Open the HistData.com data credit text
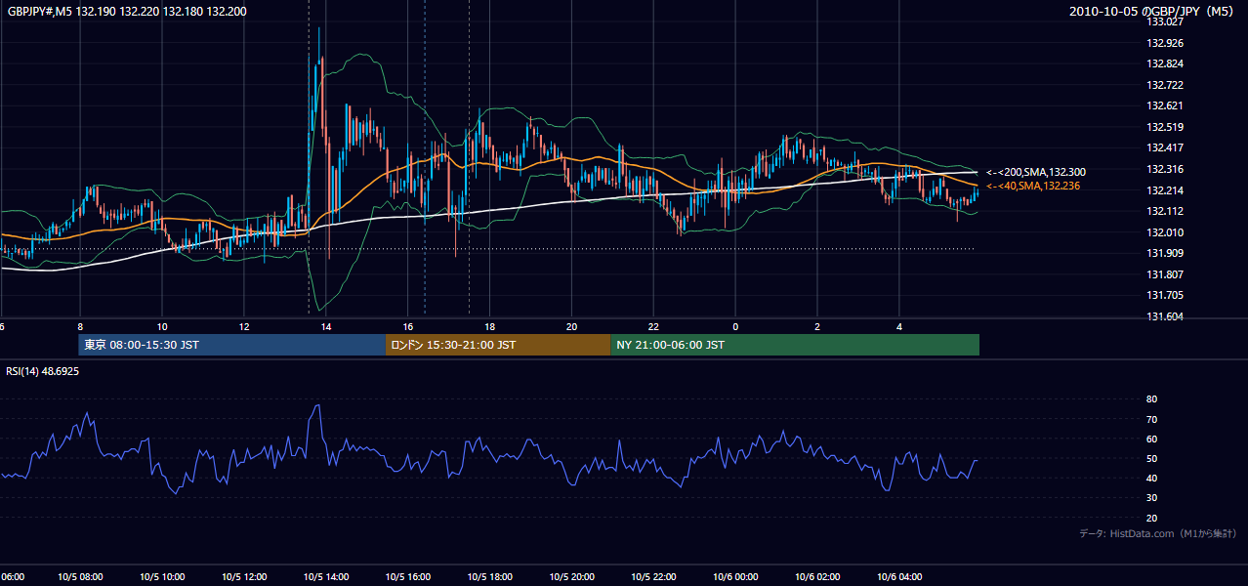The height and width of the screenshot is (586, 1248). coord(1157,533)
